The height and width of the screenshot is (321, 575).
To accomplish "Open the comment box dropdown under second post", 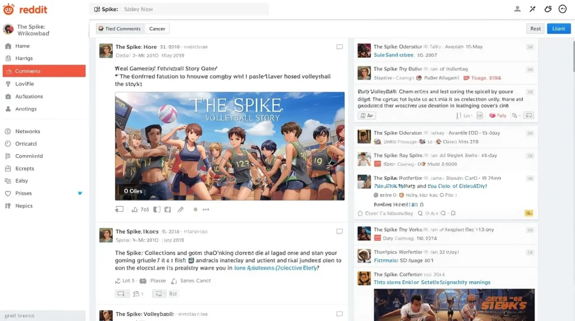I will [122, 294].
